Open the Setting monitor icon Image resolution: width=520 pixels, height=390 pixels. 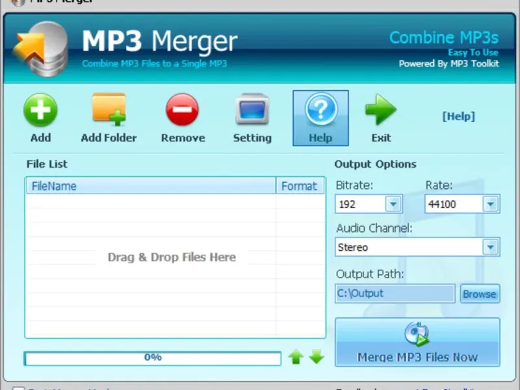(252, 109)
